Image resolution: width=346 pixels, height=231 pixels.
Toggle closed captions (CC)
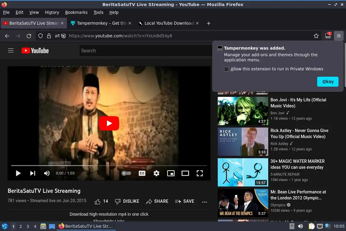click(142, 173)
